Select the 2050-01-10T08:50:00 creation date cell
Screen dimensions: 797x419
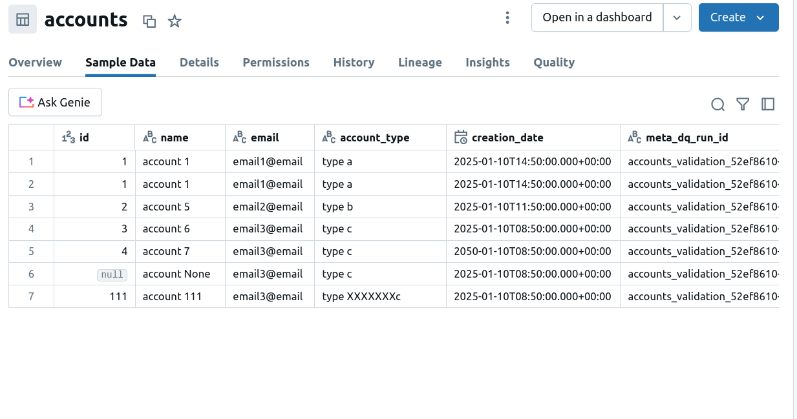tap(533, 252)
